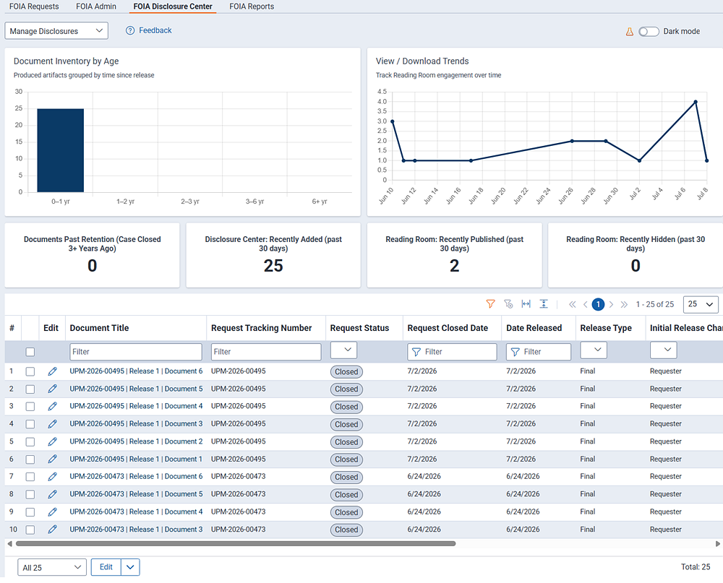This screenshot has height=583, width=723.
Task: Click the Date Released filter field
Action: 539,352
